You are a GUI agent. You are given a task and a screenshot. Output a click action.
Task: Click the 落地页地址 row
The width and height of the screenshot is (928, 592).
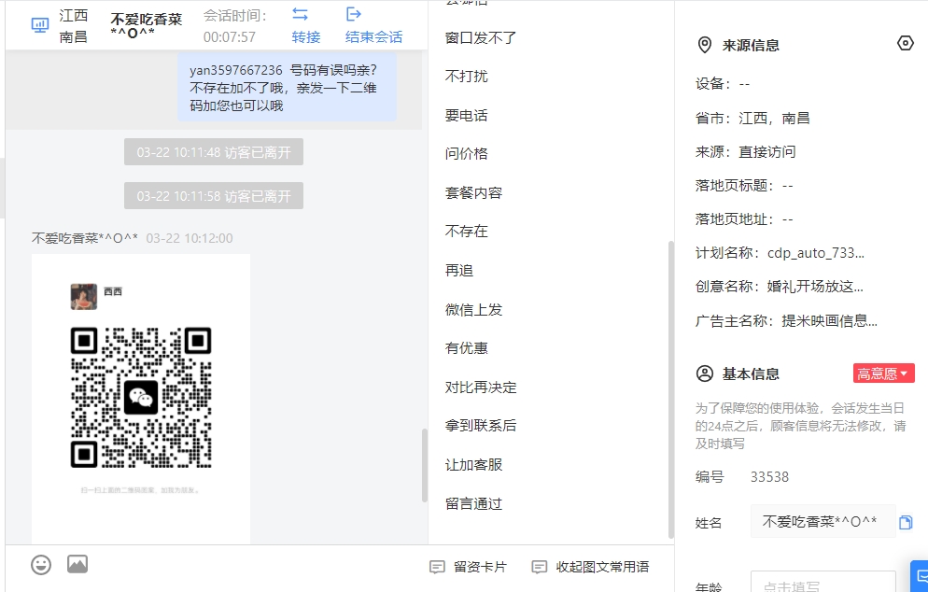744,219
